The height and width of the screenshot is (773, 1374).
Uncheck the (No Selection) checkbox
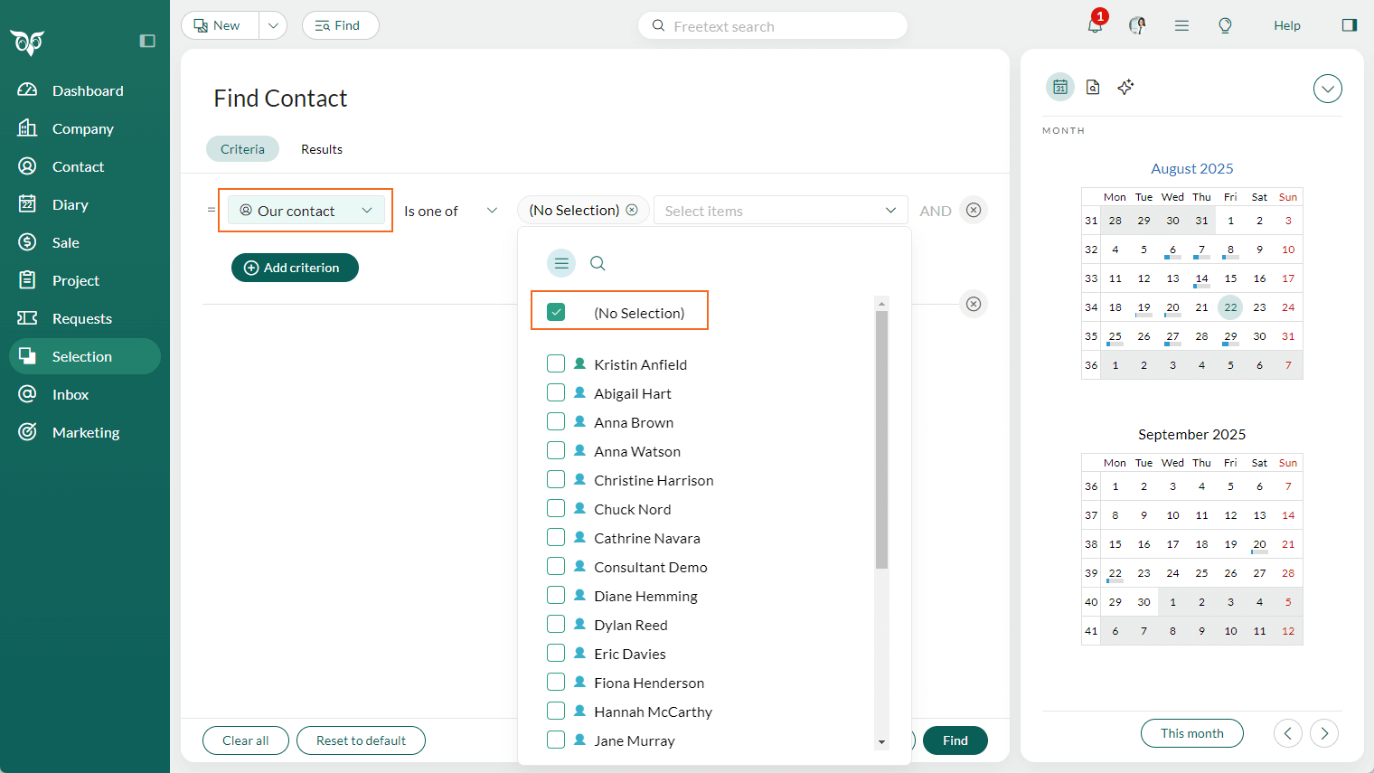tap(556, 310)
